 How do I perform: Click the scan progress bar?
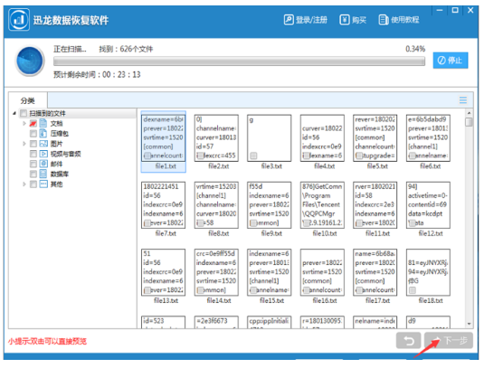(x=239, y=61)
